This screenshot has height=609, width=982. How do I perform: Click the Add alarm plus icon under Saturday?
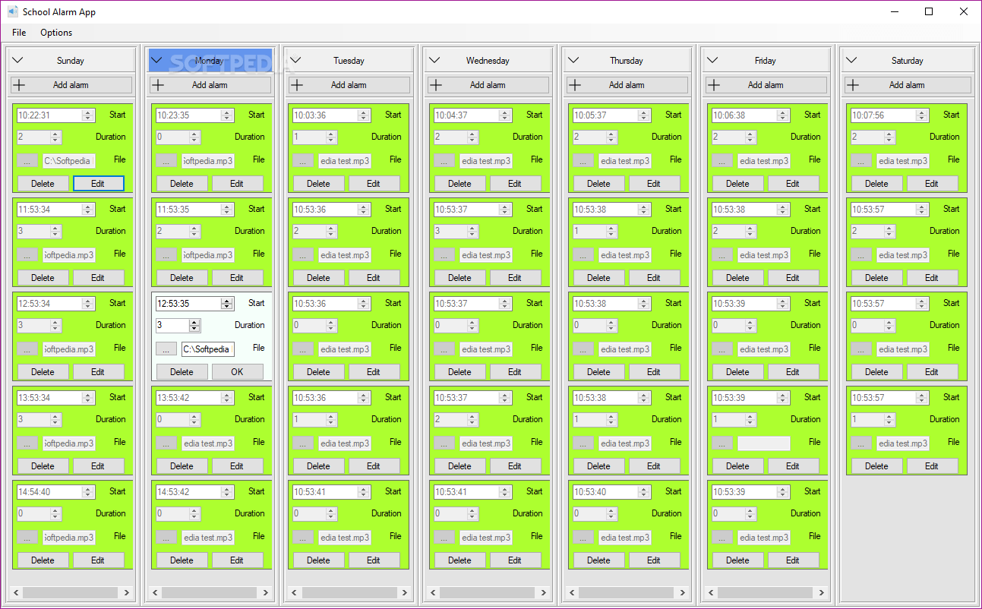coord(854,84)
